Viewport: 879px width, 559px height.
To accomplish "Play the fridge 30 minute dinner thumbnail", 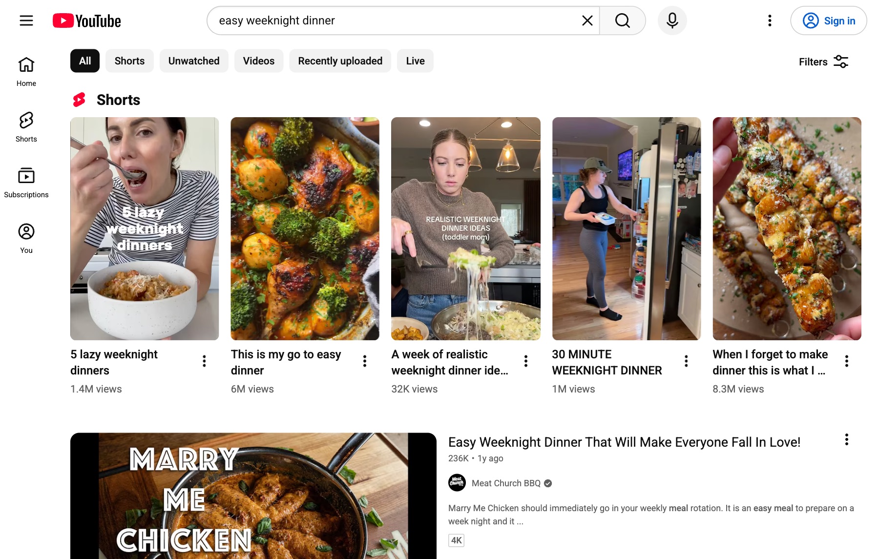I will 627,228.
